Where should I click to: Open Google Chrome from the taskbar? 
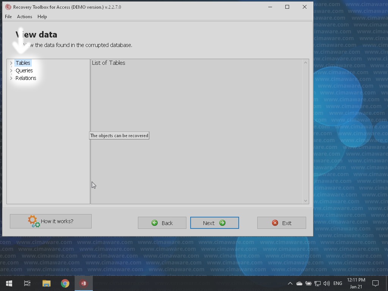pyautogui.click(x=65, y=283)
